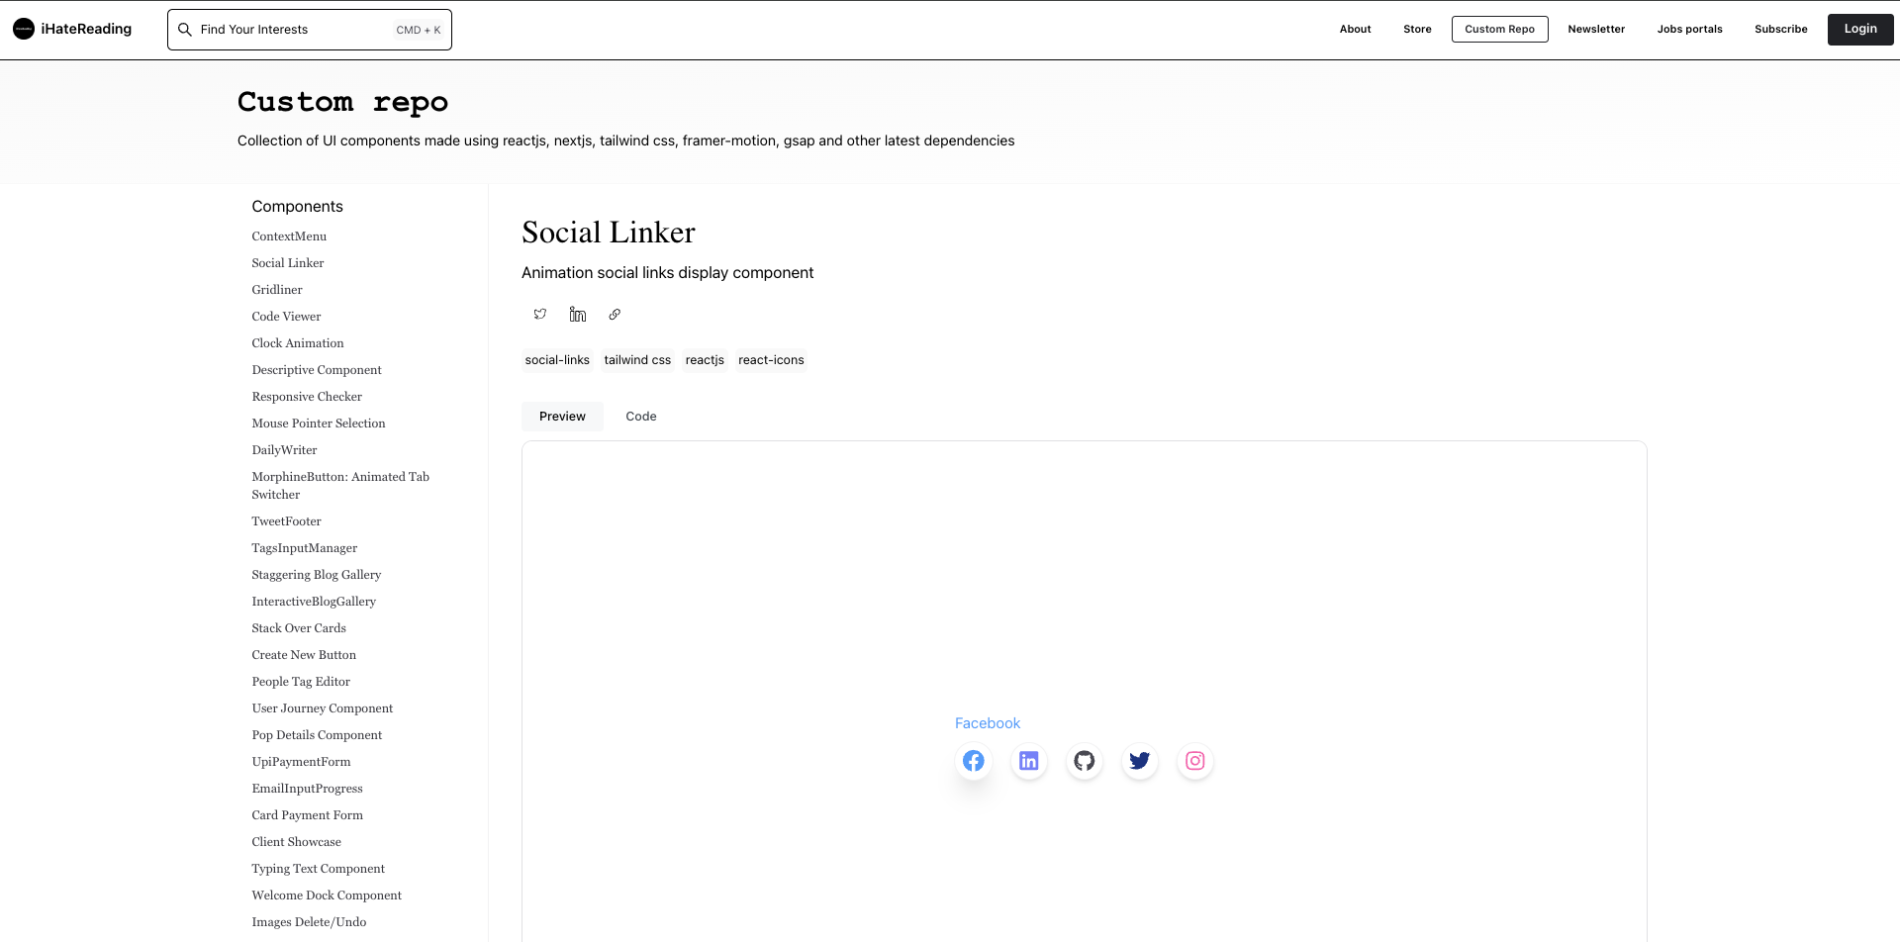1900x942 pixels.
Task: Share on Twitter icon under description
Action: [540, 315]
